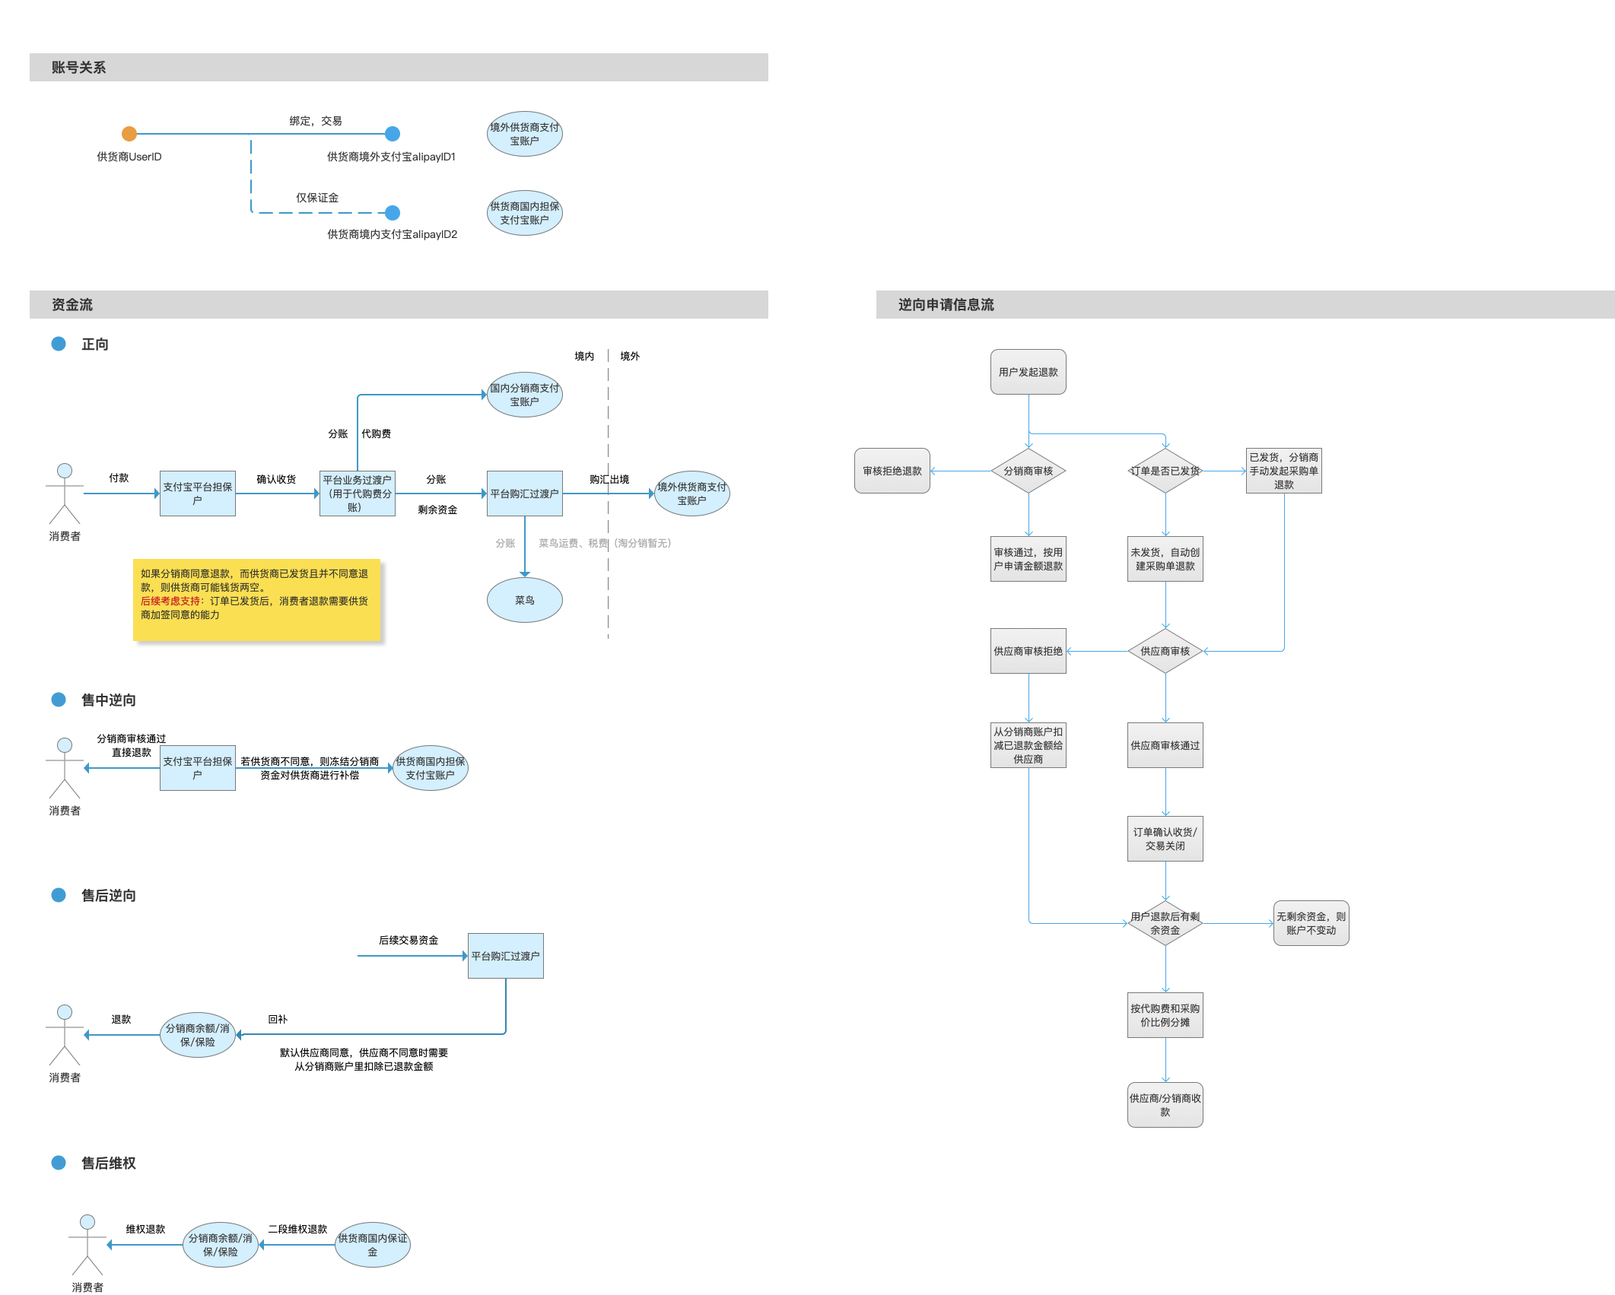This screenshot has width=1615, height=1295.
Task: Select the 平台业务过渡户(用于代购费分账) box
Action: [358, 494]
